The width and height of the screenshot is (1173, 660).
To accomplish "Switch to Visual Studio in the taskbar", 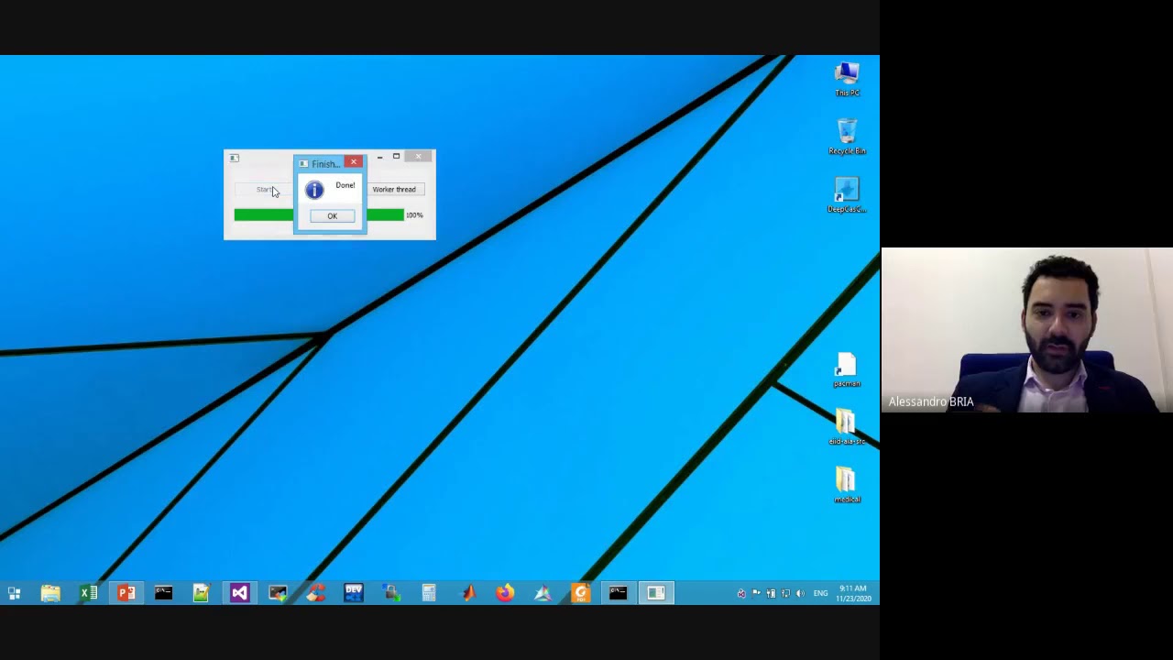I will (x=239, y=594).
